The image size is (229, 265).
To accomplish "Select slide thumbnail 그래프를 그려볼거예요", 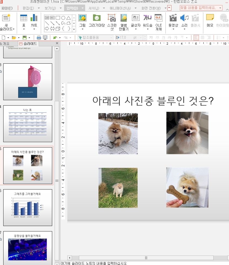I will tap(28, 208).
